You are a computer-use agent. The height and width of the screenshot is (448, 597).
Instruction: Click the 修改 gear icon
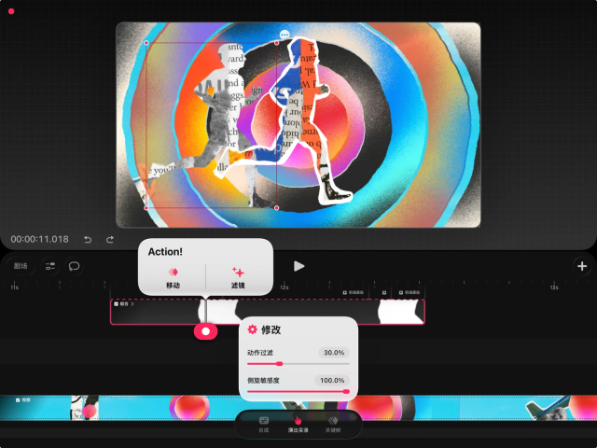253,329
